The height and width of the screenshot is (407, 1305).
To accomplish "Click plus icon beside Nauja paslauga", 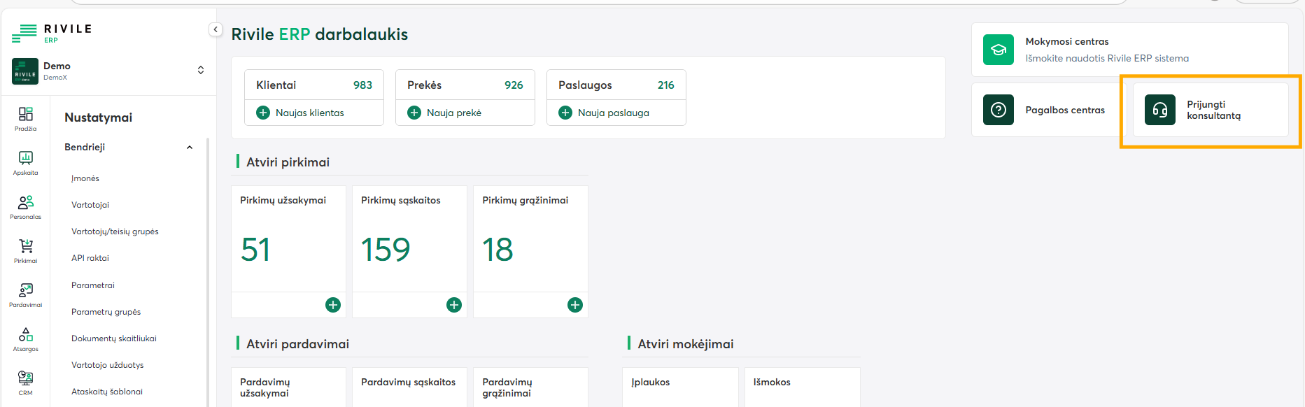I will pos(565,113).
